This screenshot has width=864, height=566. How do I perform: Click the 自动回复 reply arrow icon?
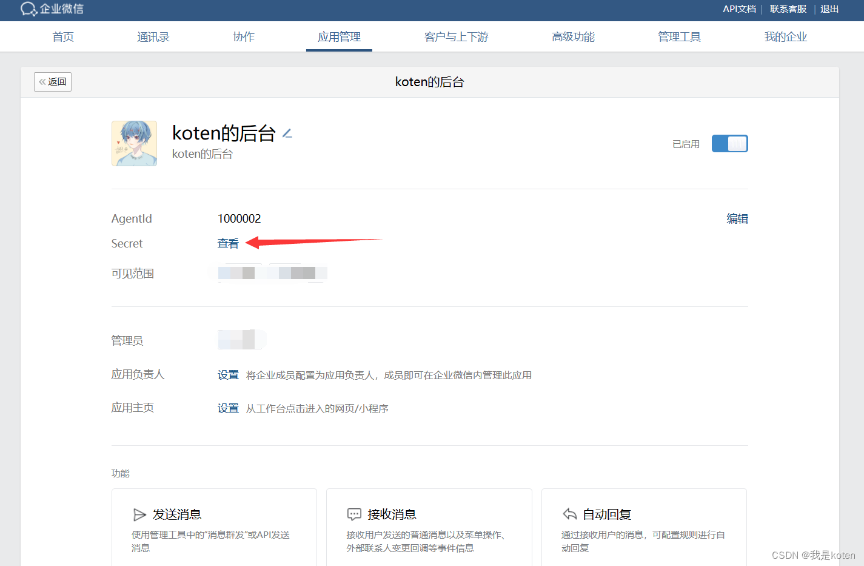[569, 514]
